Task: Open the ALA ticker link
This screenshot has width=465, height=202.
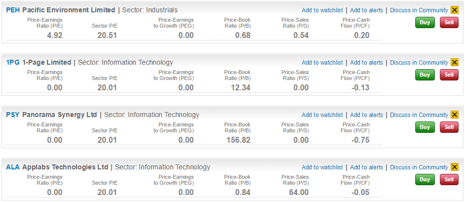Action: click(x=12, y=167)
